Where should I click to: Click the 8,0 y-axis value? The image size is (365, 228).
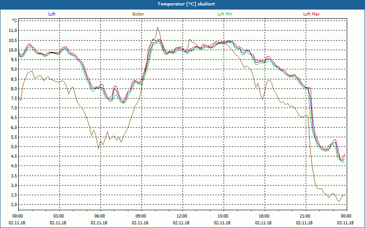point(14,88)
